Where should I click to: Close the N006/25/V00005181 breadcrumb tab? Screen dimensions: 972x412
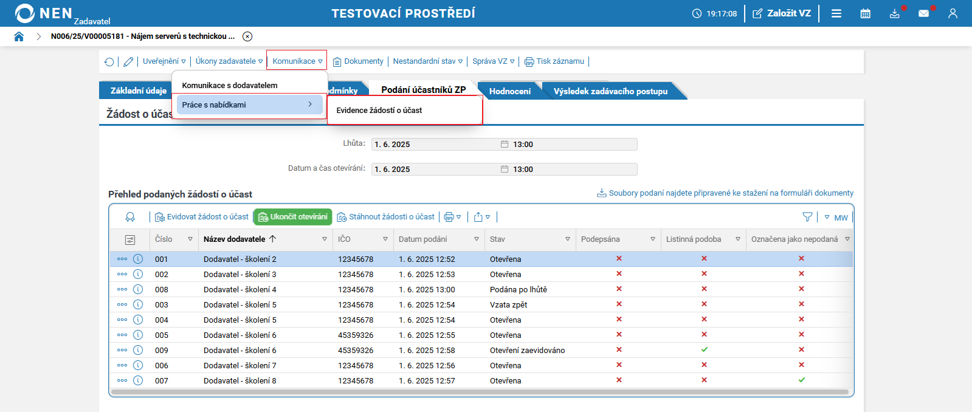[x=247, y=36]
